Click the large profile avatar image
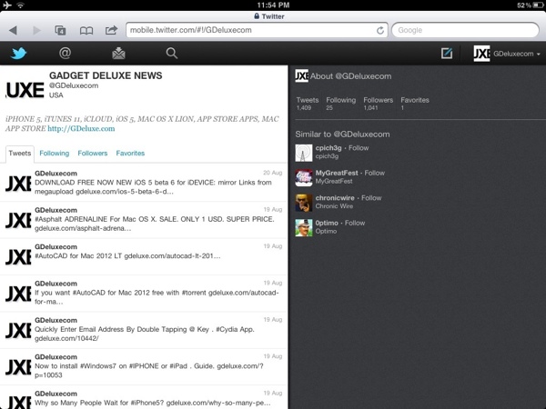Screen dimensions: 546x409 pyautogui.click(x=25, y=90)
